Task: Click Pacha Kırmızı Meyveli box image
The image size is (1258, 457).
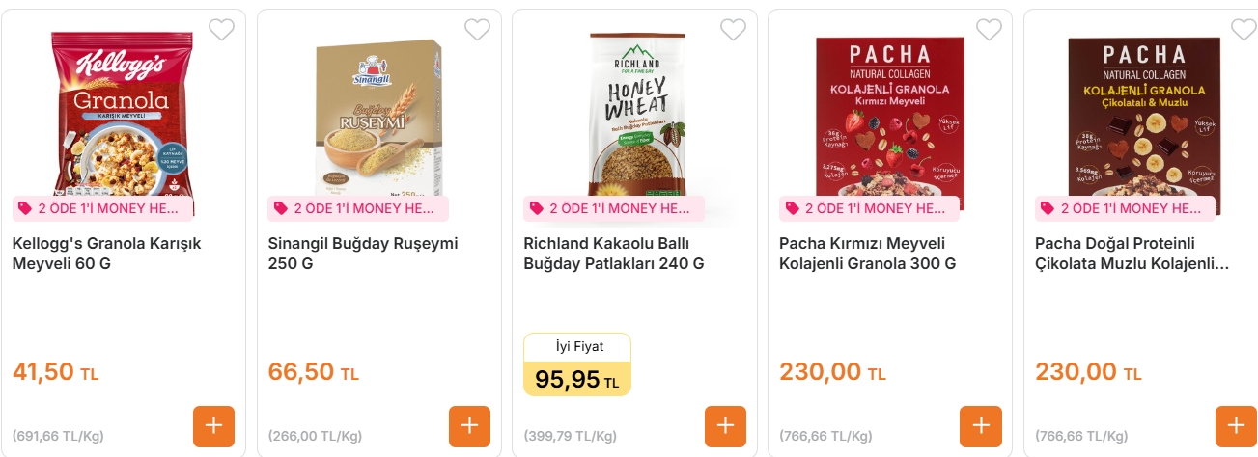Action: tap(889, 116)
